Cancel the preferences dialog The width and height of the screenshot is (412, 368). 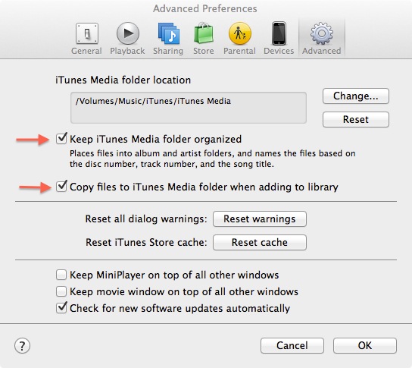292,345
